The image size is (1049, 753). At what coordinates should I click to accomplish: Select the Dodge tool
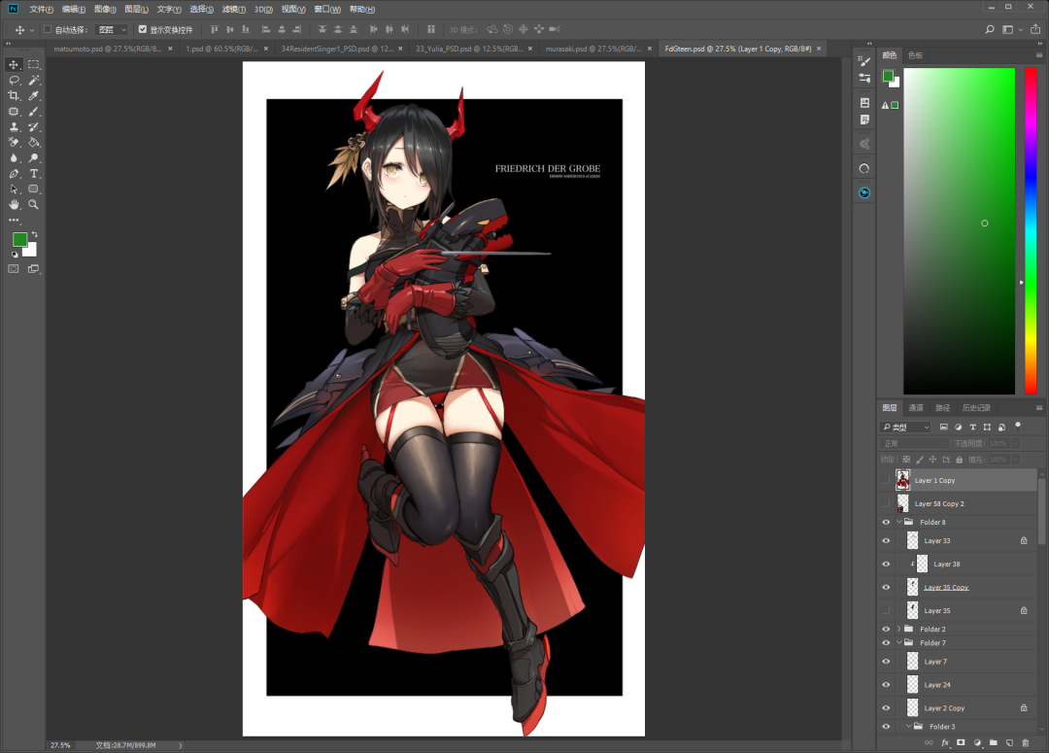tap(33, 158)
